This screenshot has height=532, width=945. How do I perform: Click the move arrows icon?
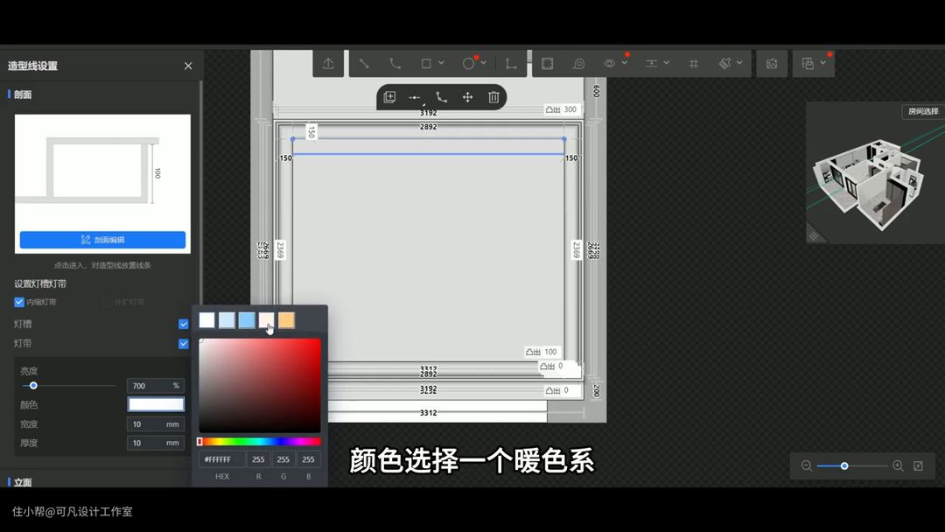(467, 97)
